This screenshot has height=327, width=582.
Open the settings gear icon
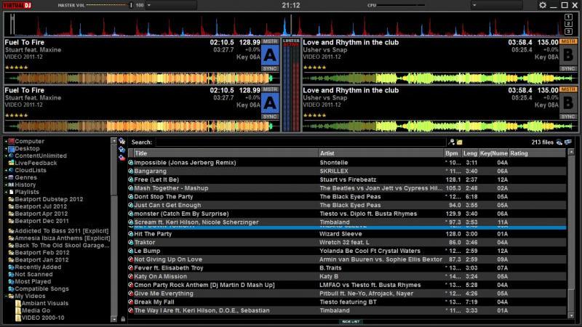point(542,5)
